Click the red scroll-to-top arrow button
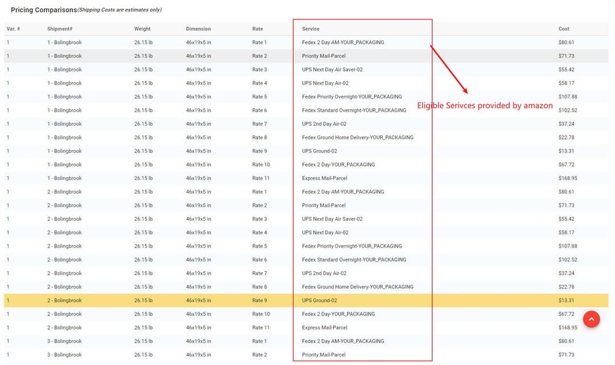Image resolution: width=615 pixels, height=365 pixels. pyautogui.click(x=591, y=319)
